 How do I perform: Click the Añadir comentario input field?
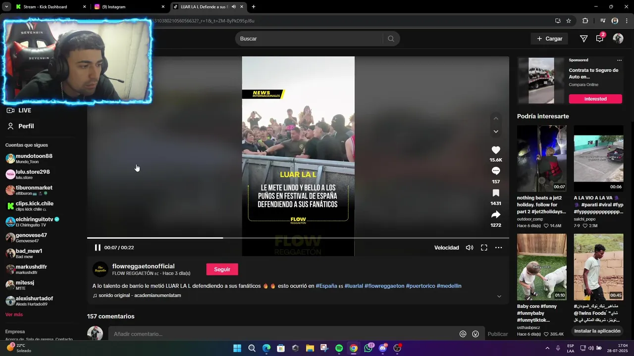(x=283, y=334)
